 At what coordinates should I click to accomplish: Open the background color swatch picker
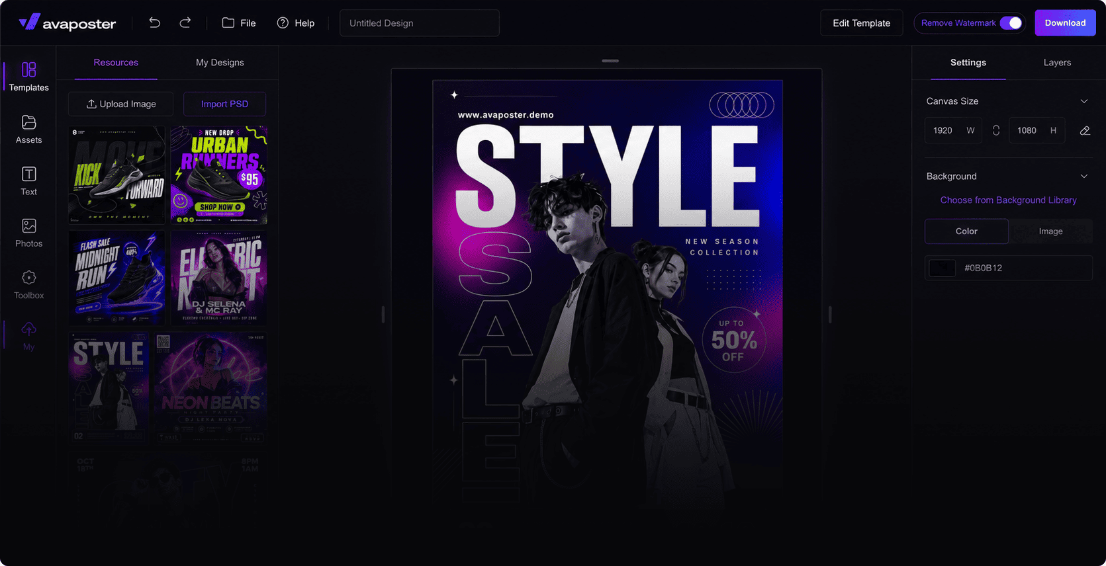point(943,268)
